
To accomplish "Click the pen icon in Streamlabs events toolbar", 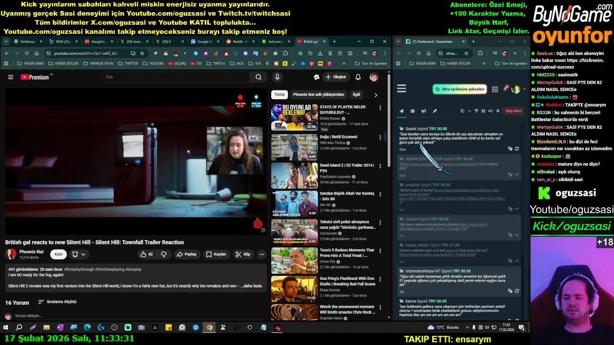I will pos(435,111).
